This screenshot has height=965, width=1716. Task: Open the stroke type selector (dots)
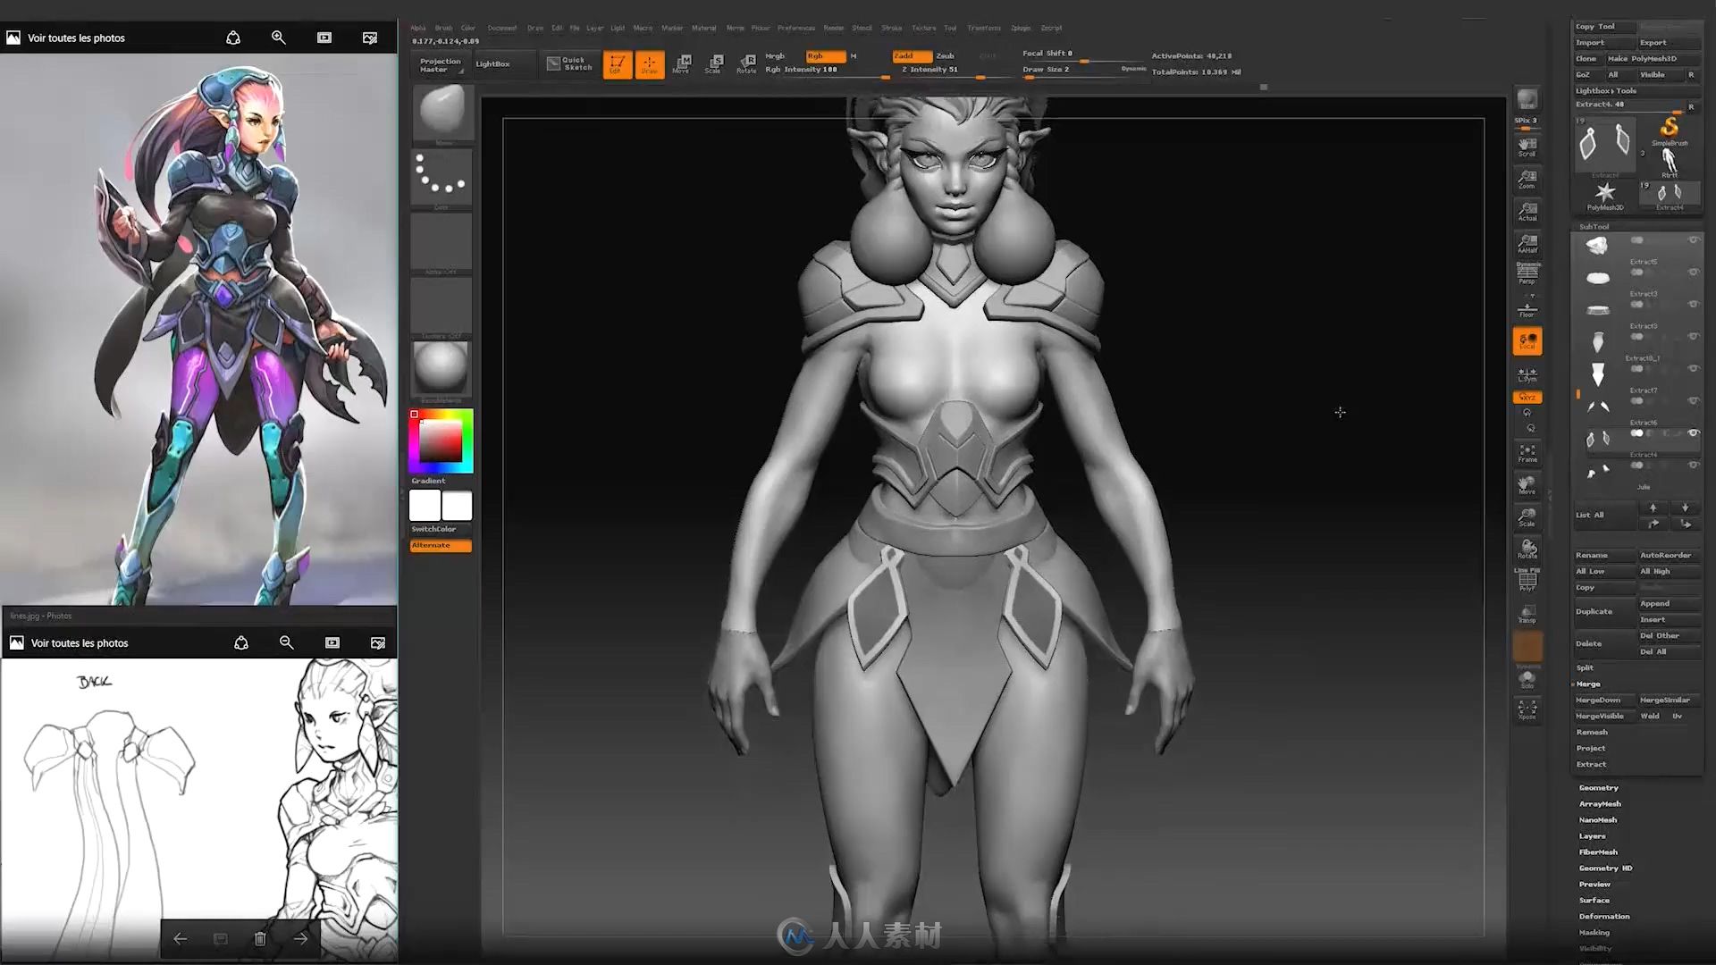[x=442, y=177]
